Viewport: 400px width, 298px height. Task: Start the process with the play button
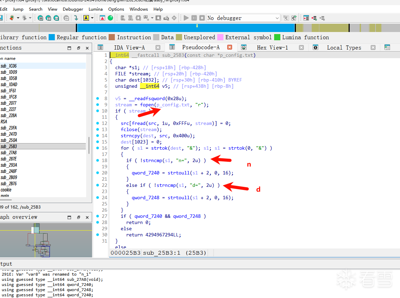pos(186,18)
